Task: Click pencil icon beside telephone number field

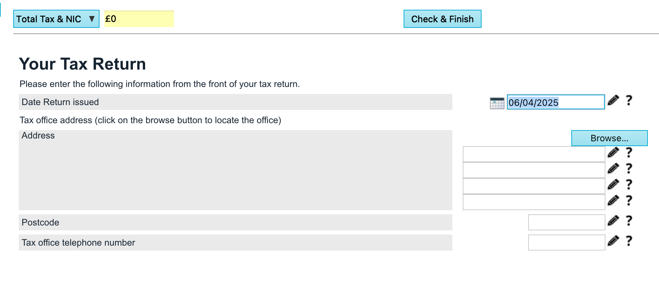Action: (613, 241)
